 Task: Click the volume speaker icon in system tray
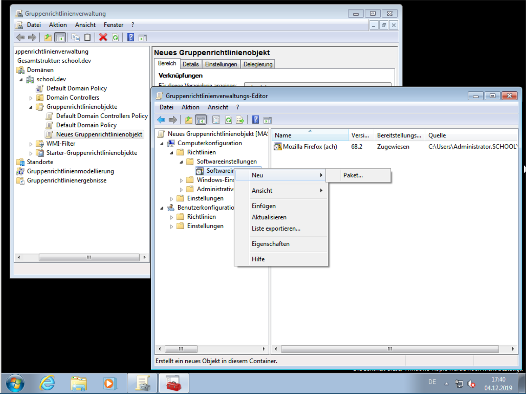pyautogui.click(x=471, y=384)
